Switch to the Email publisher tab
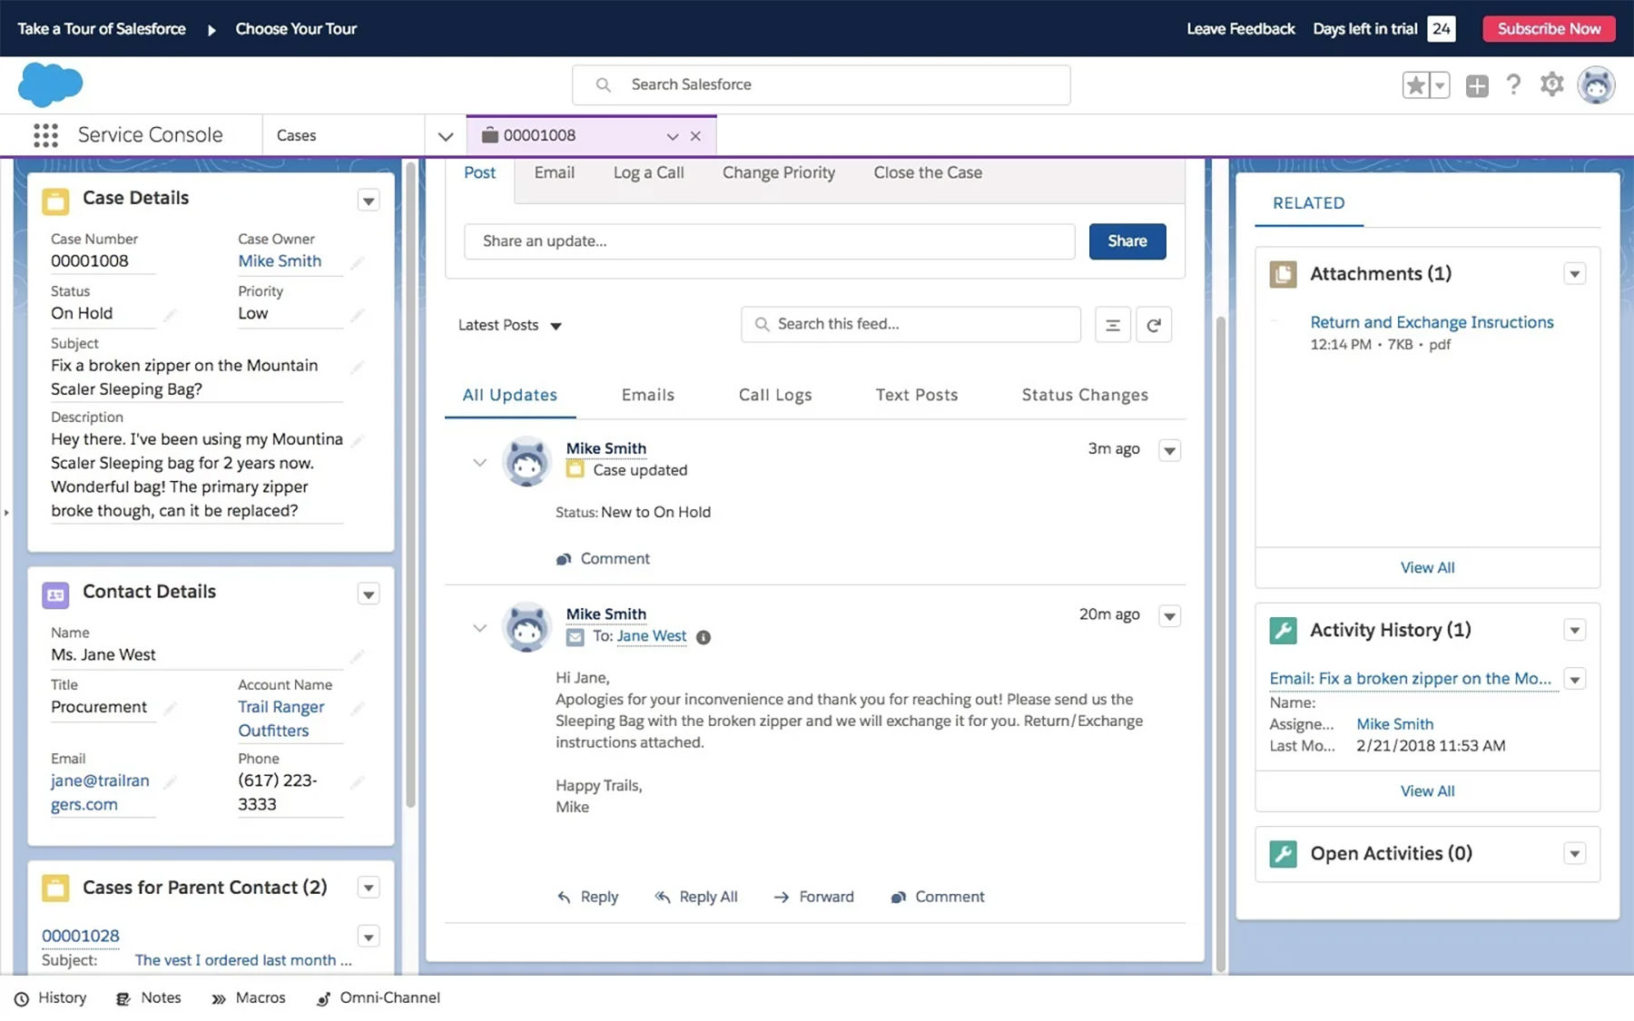1634x1021 pixels. [554, 172]
